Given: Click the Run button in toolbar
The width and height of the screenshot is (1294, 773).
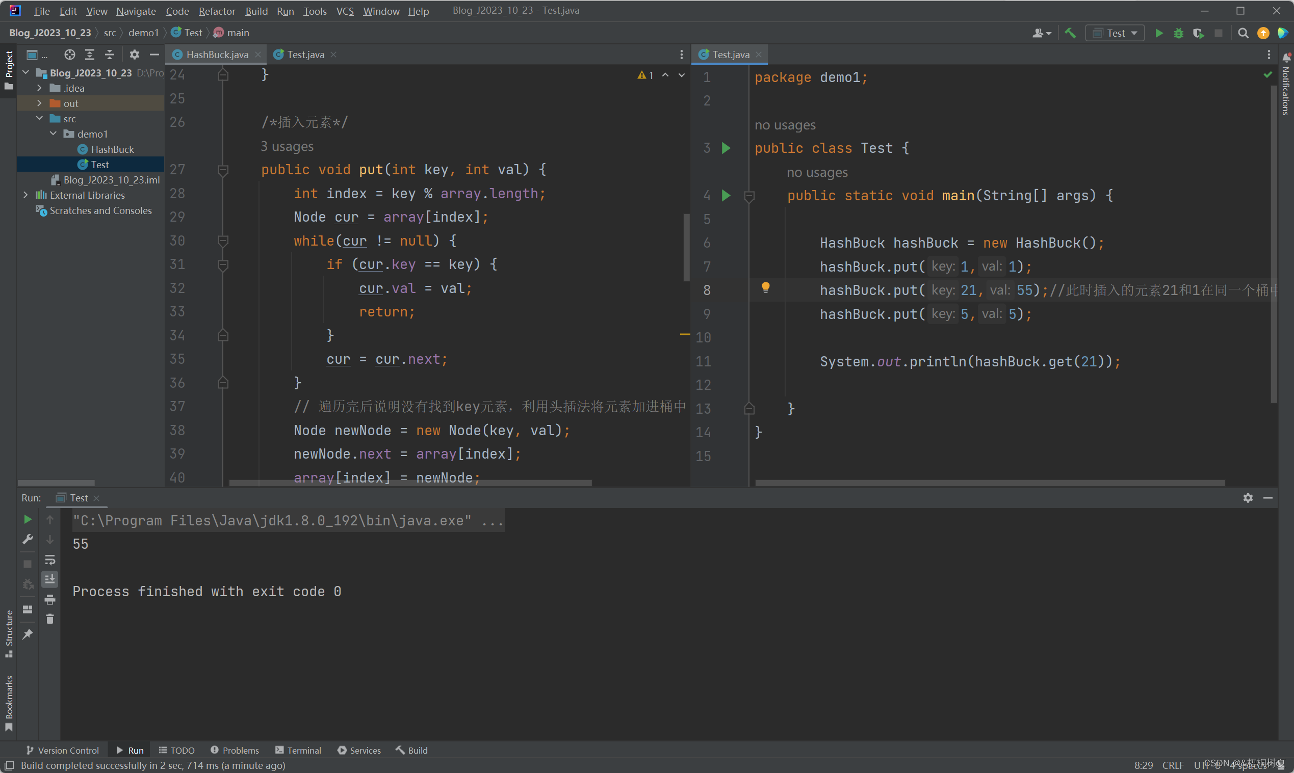Looking at the screenshot, I should (x=1158, y=32).
